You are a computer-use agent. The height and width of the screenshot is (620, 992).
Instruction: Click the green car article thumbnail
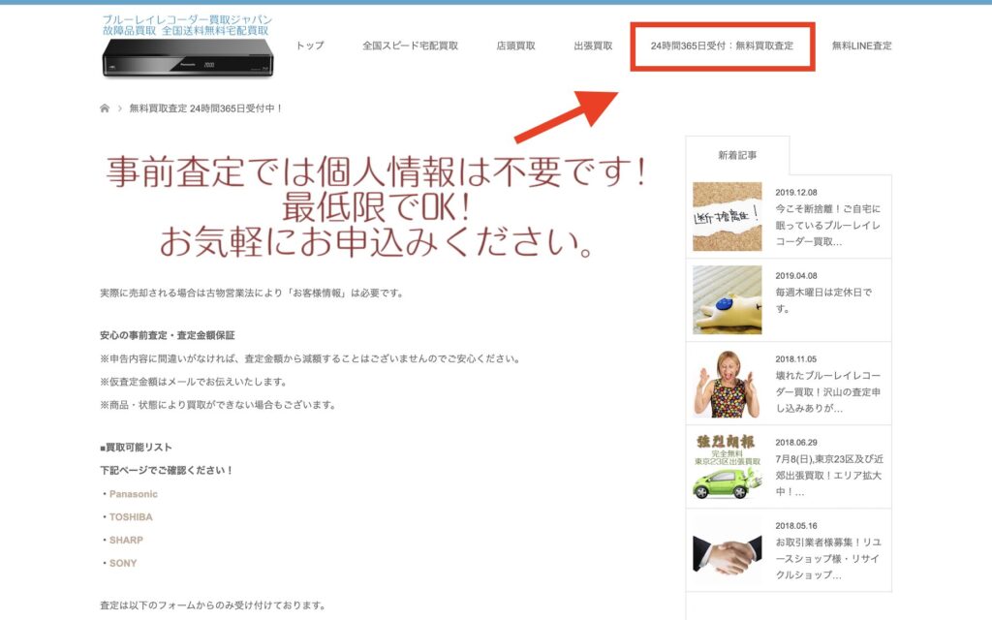tap(727, 466)
